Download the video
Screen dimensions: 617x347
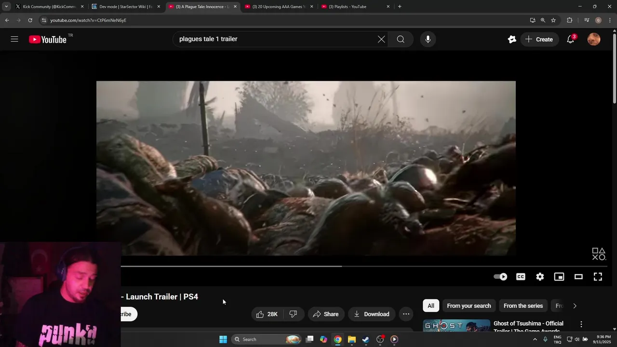click(x=371, y=314)
